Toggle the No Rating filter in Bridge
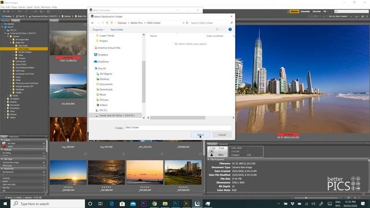Viewport: 370px width, 208px height. coord(23,153)
